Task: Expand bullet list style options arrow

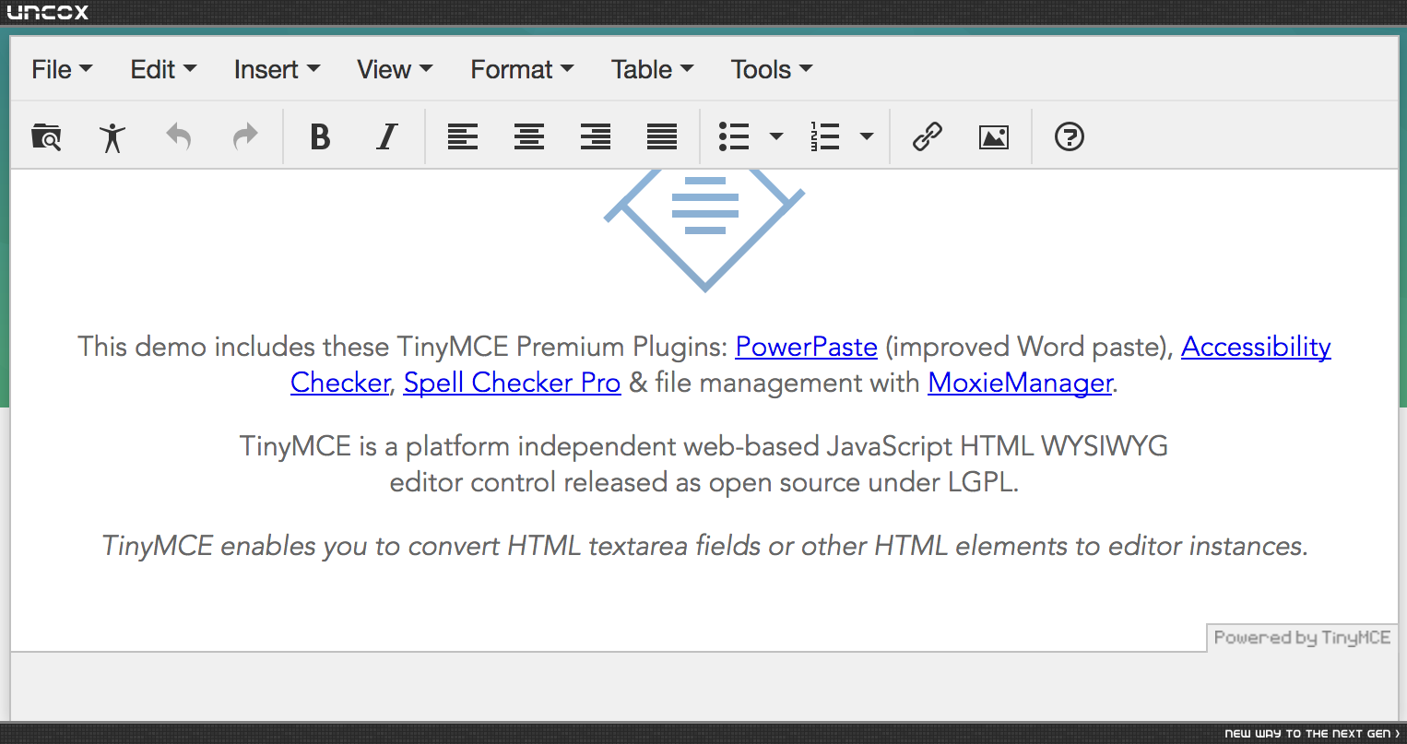Action: click(x=776, y=137)
